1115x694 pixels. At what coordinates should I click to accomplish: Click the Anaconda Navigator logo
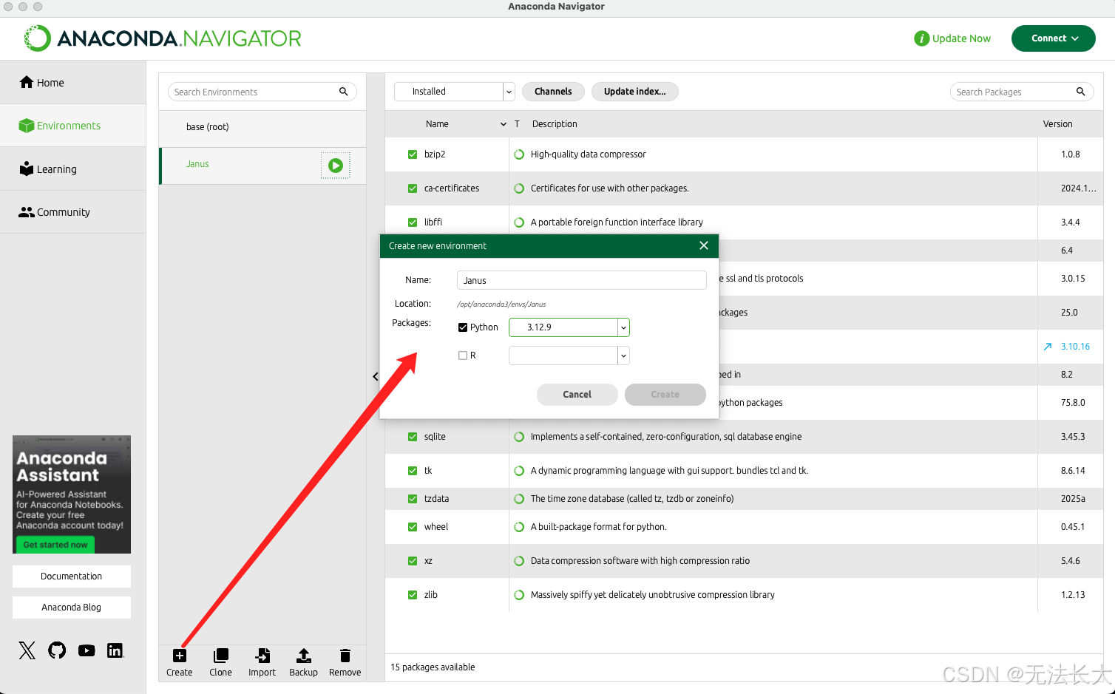pyautogui.click(x=163, y=38)
